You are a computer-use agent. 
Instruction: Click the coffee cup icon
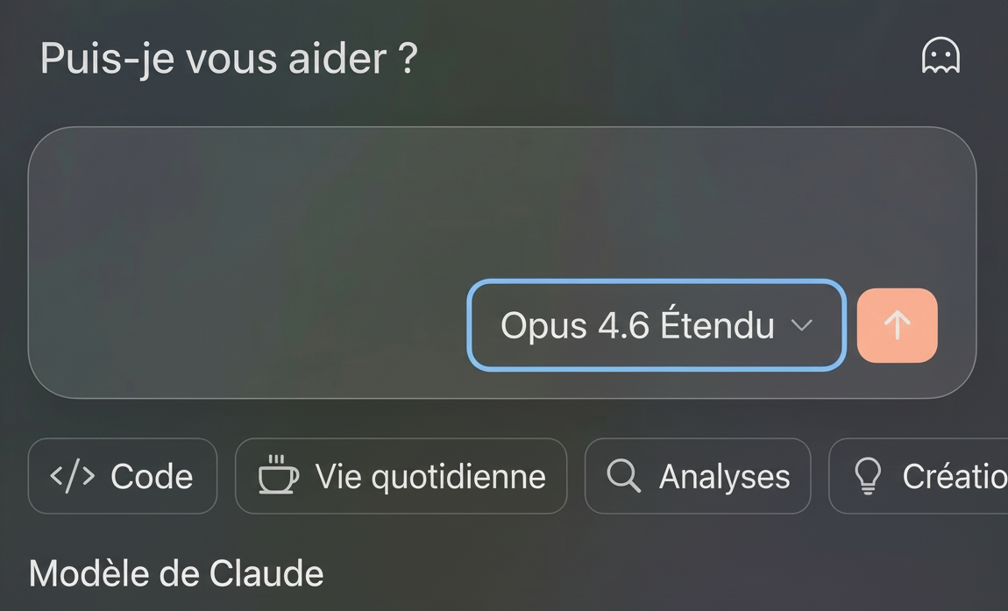pyautogui.click(x=278, y=475)
